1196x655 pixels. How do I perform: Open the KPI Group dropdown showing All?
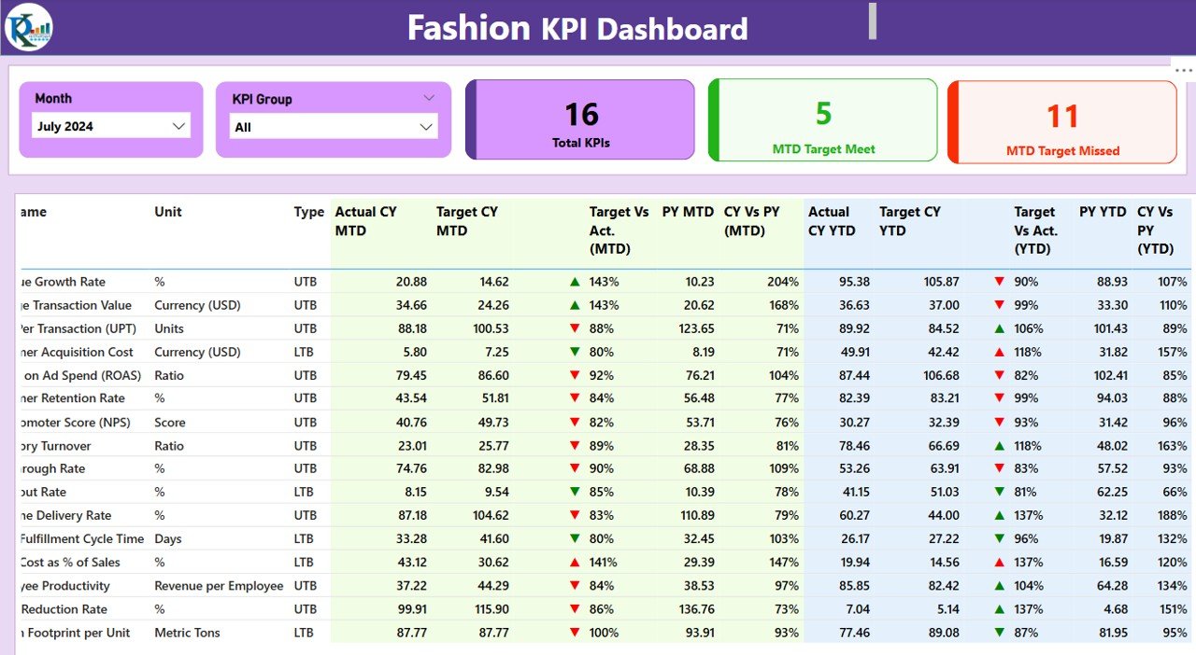point(334,127)
